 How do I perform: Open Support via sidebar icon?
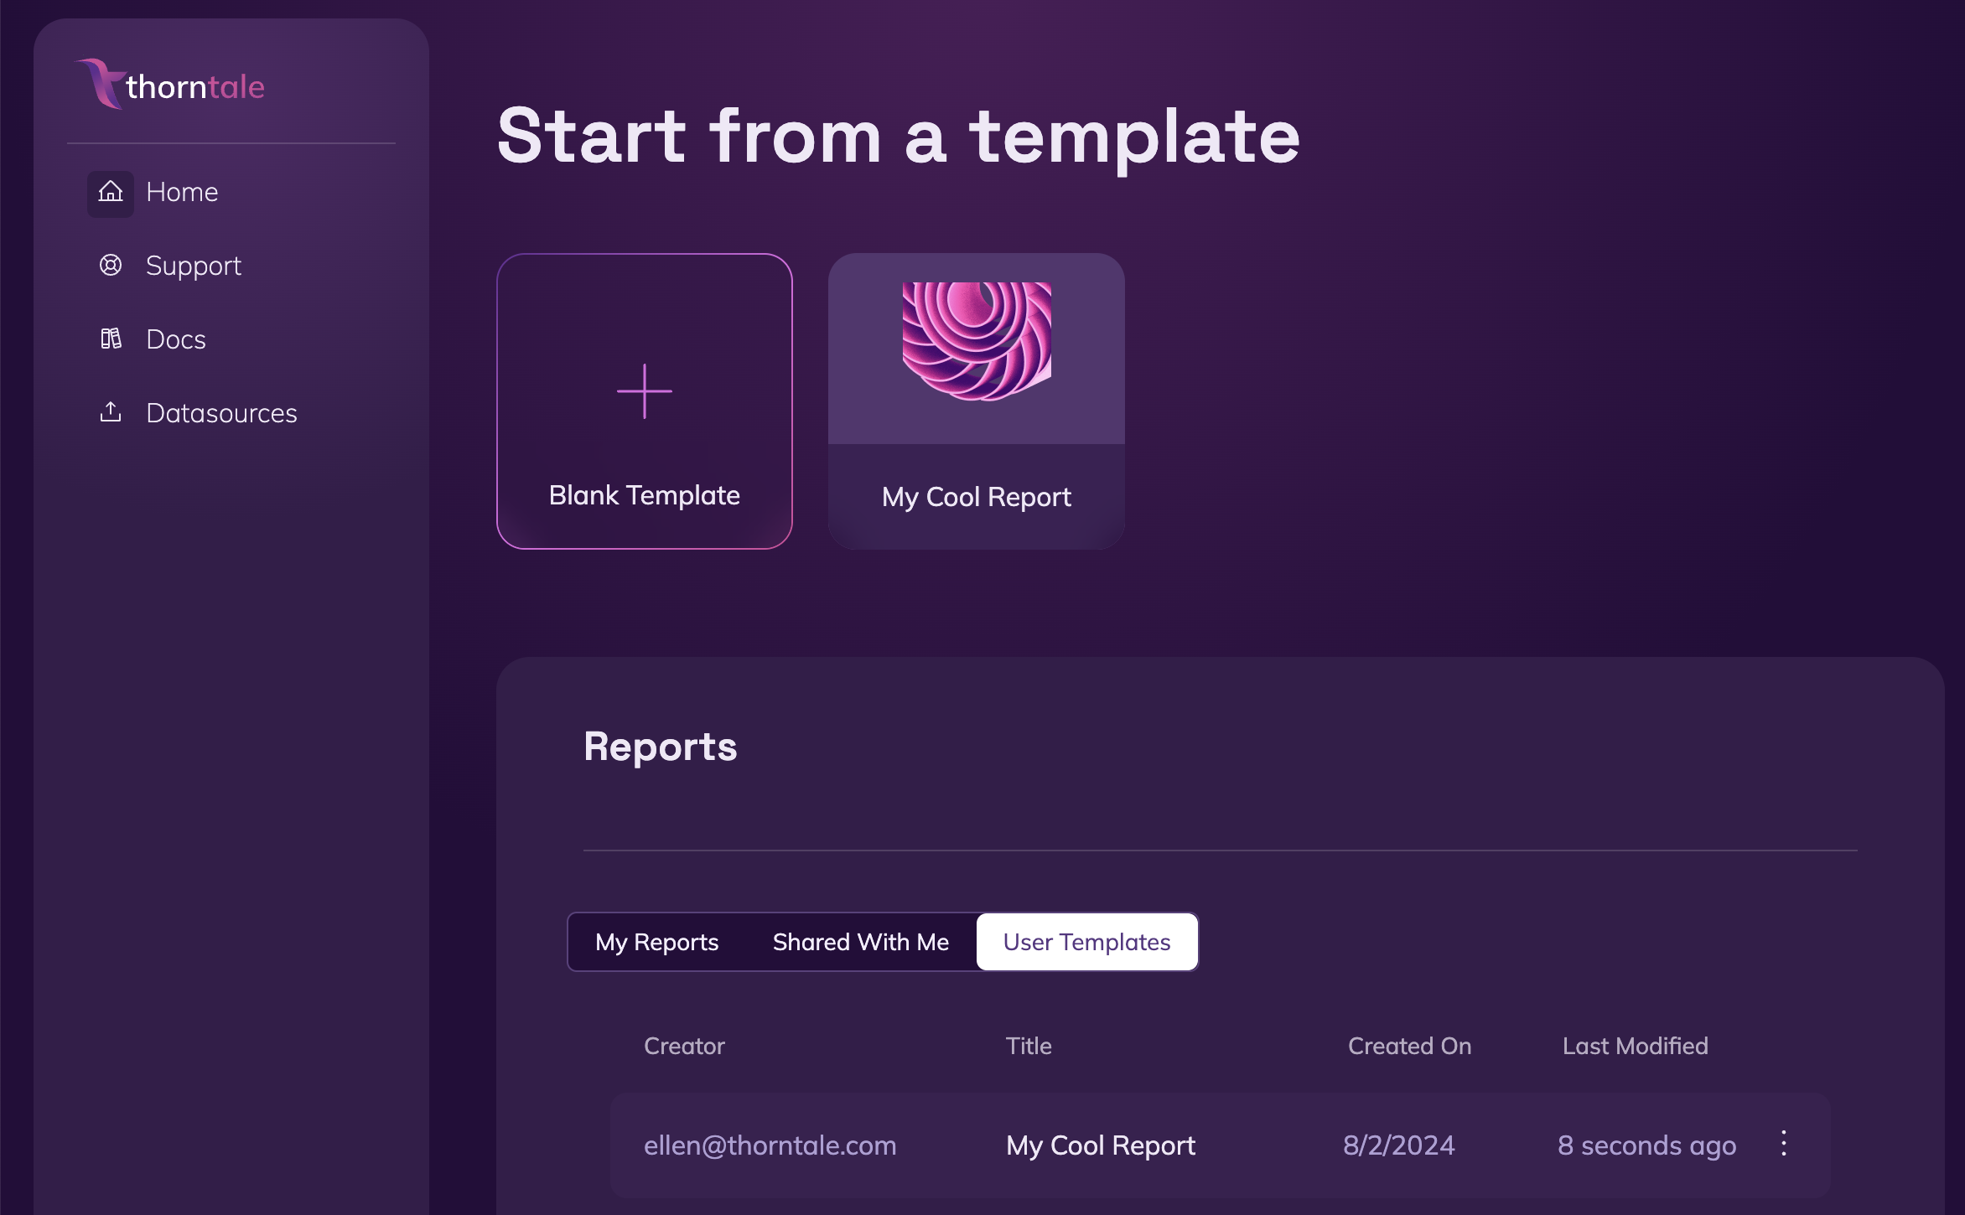(111, 265)
